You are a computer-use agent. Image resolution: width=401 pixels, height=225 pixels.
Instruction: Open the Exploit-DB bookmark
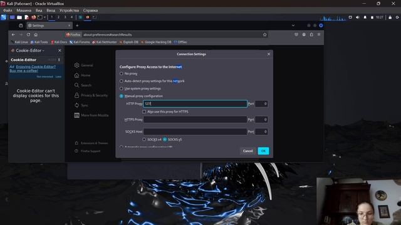coord(128,42)
